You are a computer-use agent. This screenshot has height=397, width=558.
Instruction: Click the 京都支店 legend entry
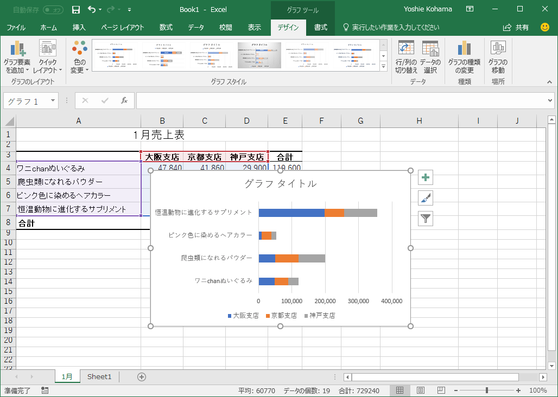pos(281,316)
